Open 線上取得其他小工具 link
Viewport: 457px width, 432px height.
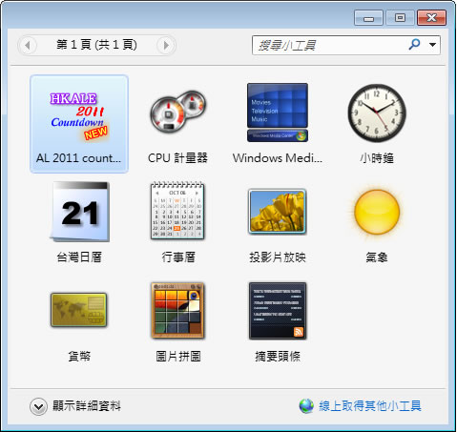[370, 406]
